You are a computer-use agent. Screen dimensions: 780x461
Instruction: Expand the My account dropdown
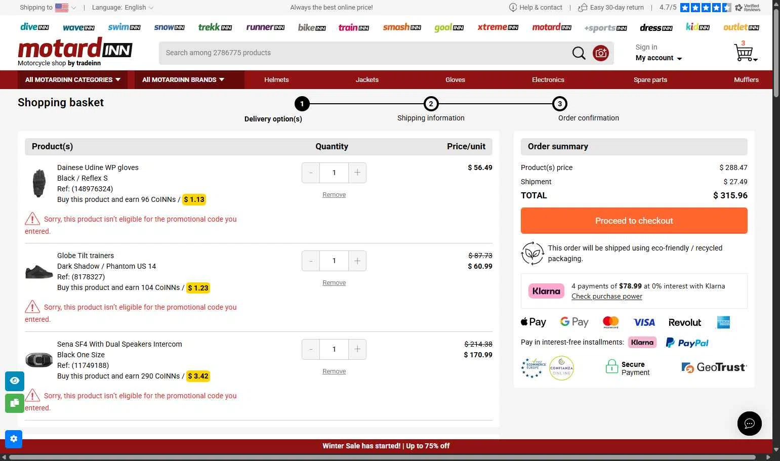click(659, 58)
